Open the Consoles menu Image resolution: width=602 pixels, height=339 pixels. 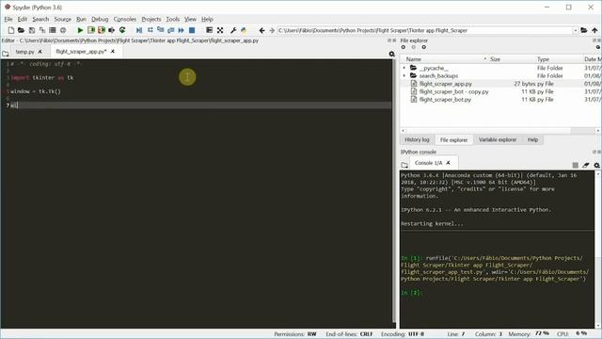125,19
